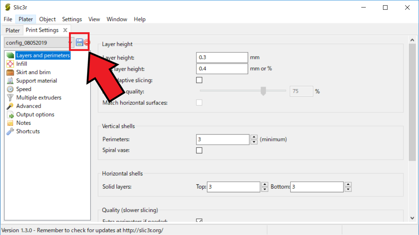419x235 pixels.
Task: Open the File menu
Action: pos(8,19)
